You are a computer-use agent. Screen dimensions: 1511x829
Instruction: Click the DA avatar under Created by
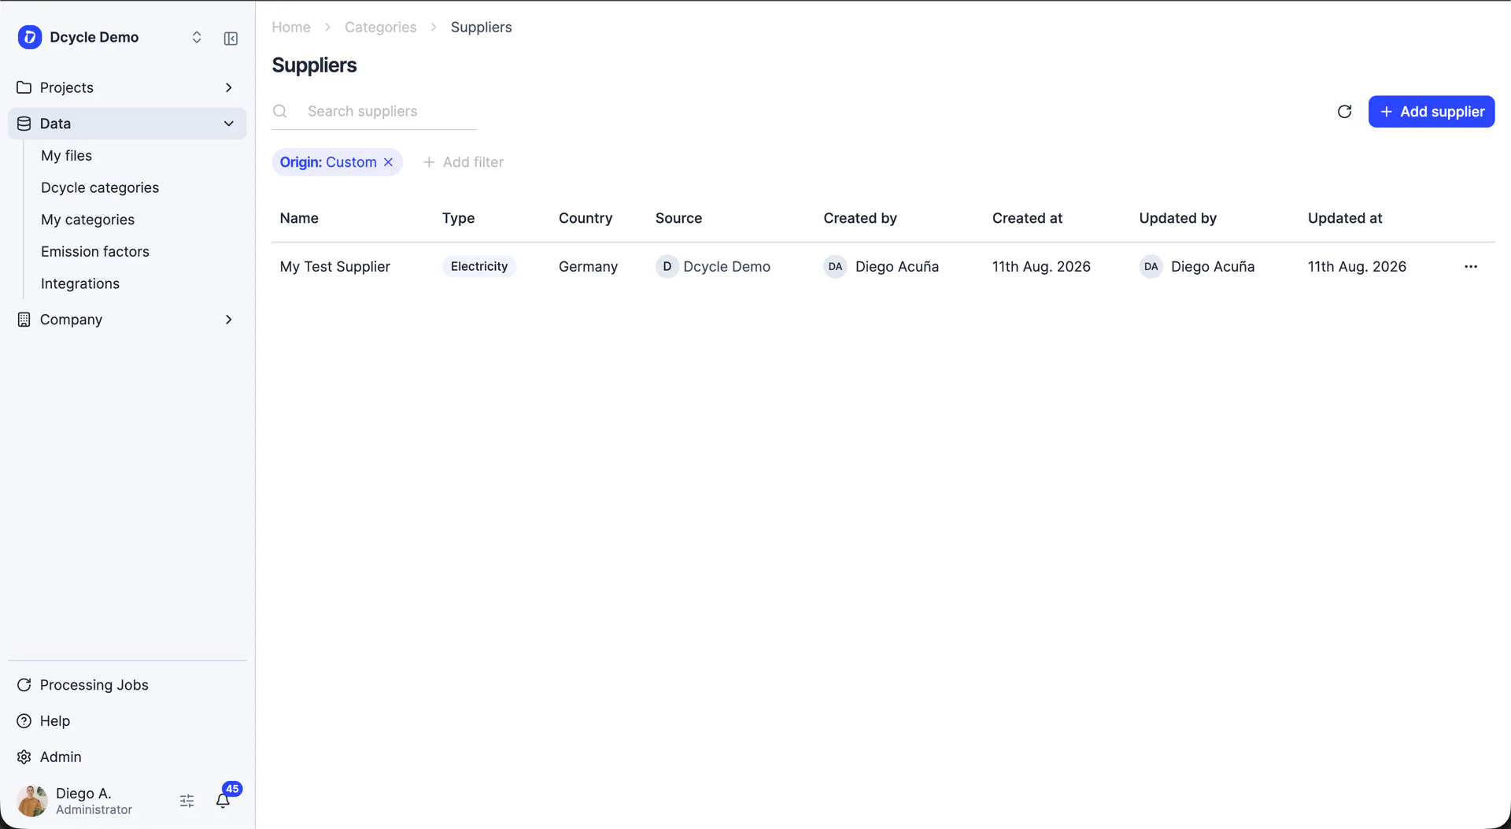(x=836, y=267)
